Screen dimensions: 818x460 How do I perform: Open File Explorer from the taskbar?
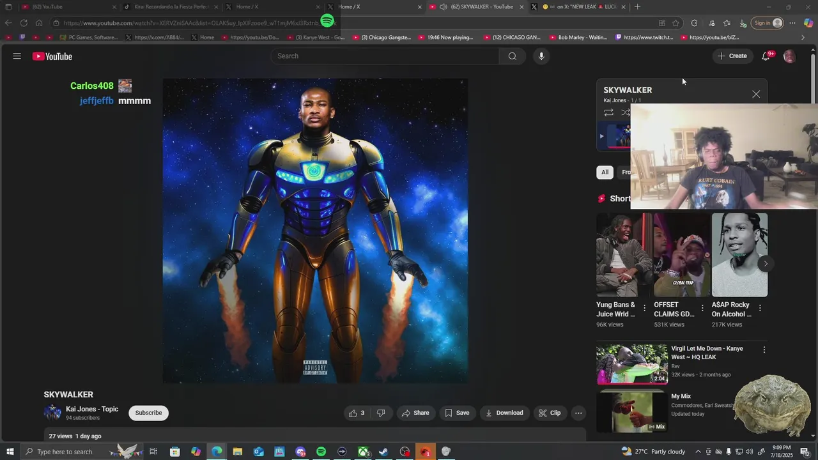pos(237,452)
